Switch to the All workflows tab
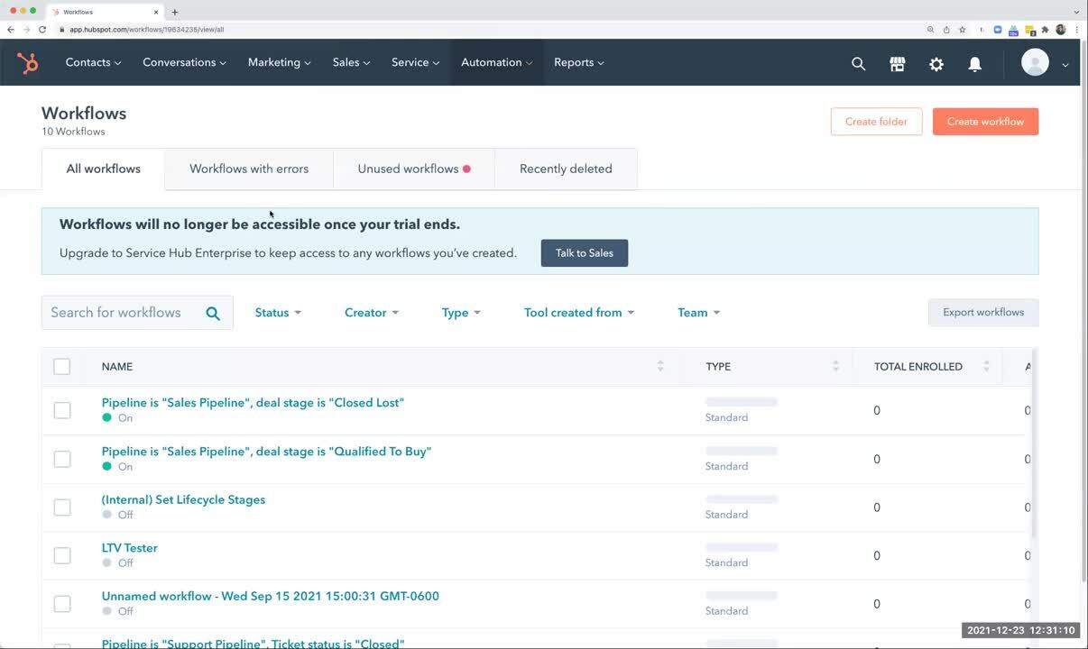The width and height of the screenshot is (1088, 649). [x=103, y=169]
